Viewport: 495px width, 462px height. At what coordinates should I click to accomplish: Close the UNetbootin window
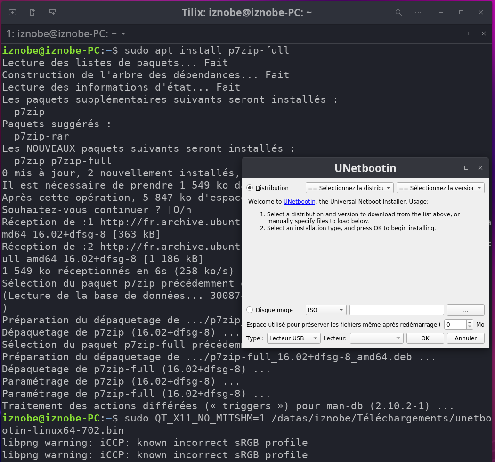click(x=480, y=168)
